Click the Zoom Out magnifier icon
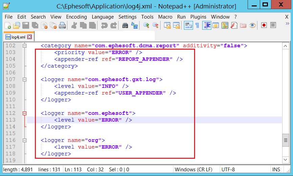 (155, 25)
